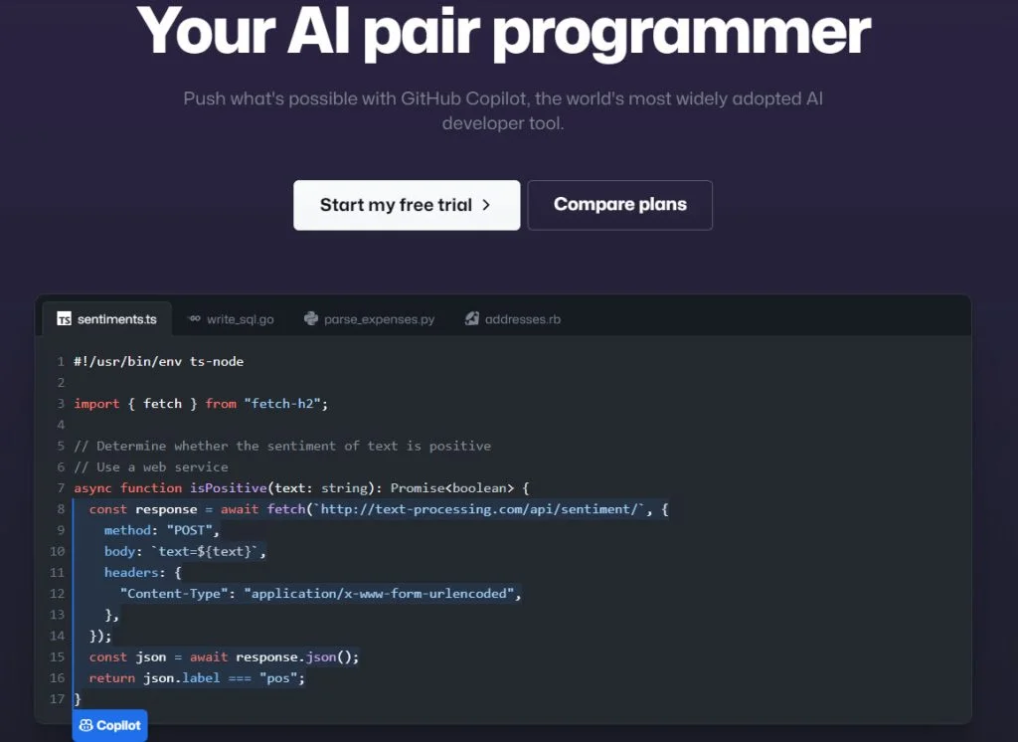Switch to the sentiments.ts tab
Viewport: 1018px width, 742px height.
pos(107,319)
